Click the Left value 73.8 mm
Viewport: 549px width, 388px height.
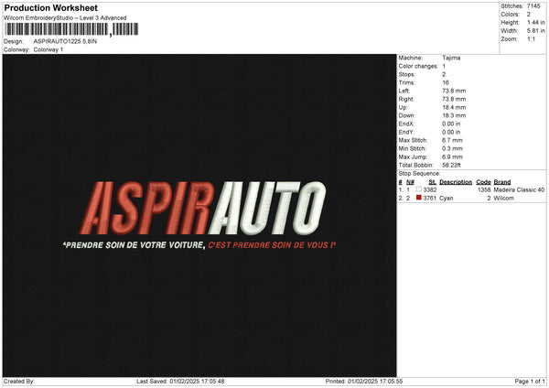(x=454, y=91)
